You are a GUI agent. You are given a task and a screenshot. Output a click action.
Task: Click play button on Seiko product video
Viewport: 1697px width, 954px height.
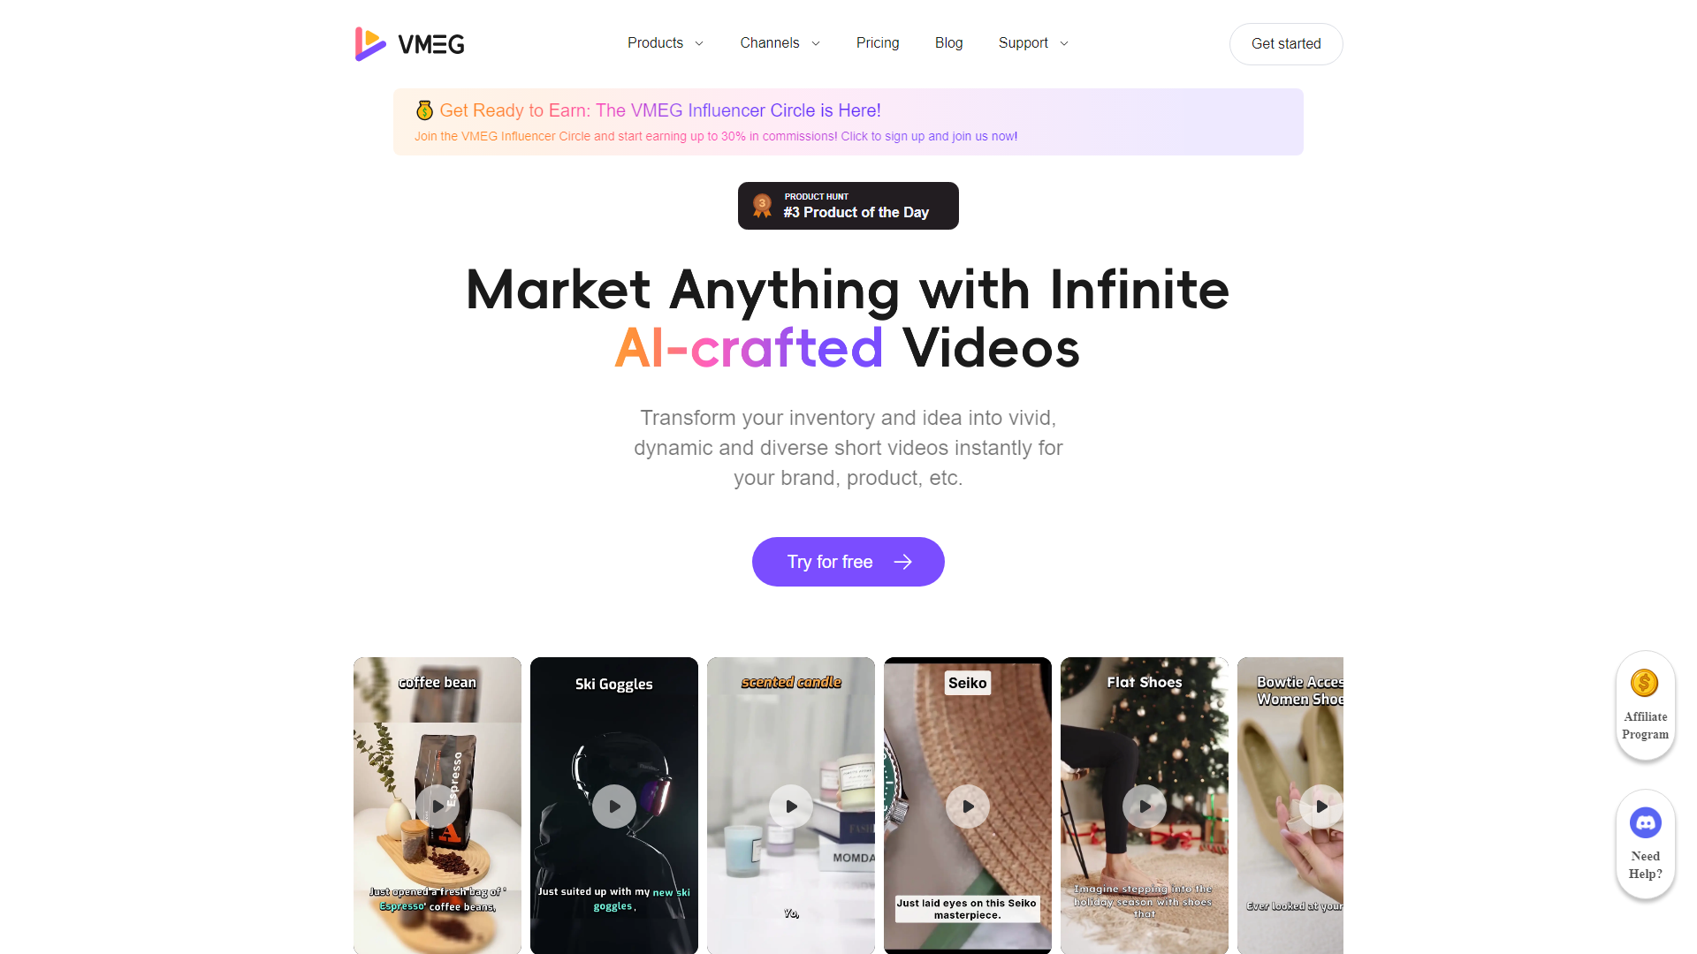pos(968,806)
